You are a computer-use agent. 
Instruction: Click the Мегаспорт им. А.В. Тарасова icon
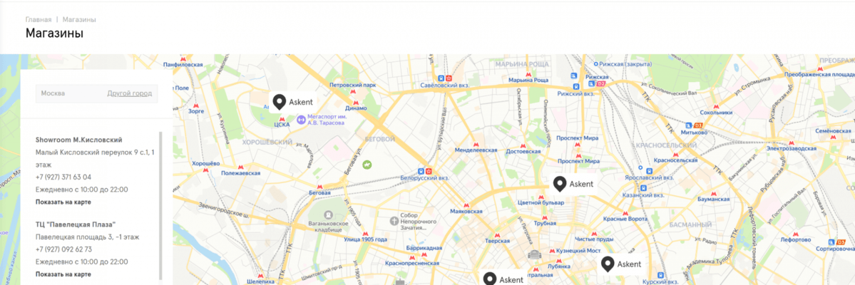click(301, 119)
